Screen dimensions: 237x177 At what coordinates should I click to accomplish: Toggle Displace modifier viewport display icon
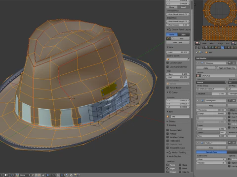[234, 63]
